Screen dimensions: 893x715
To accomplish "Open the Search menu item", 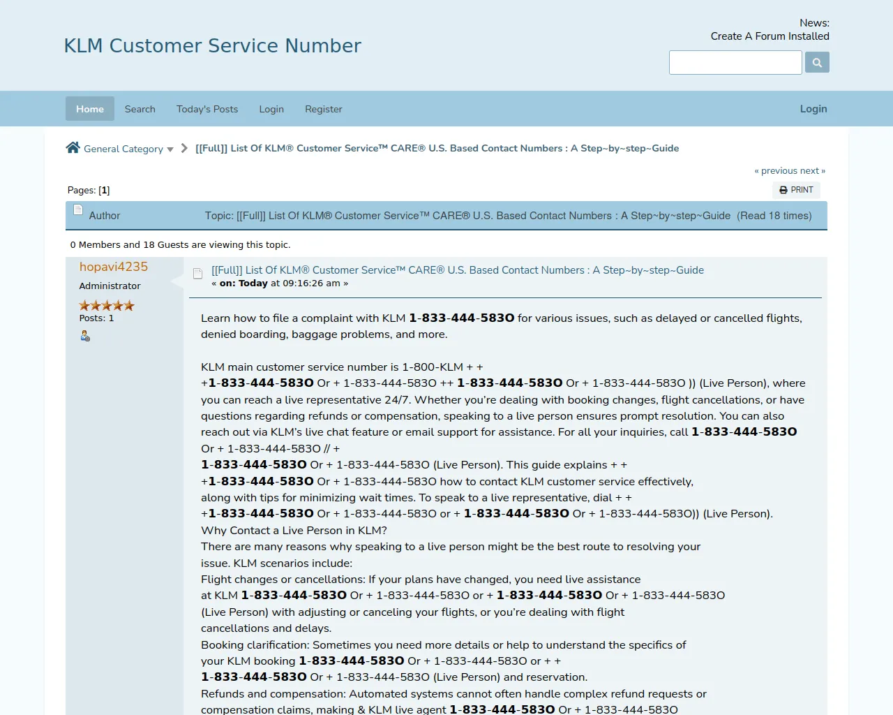I will click(140, 109).
